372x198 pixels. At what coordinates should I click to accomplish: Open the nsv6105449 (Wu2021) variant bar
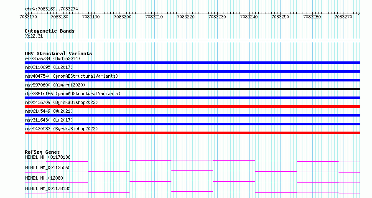pyautogui.click(x=192, y=115)
